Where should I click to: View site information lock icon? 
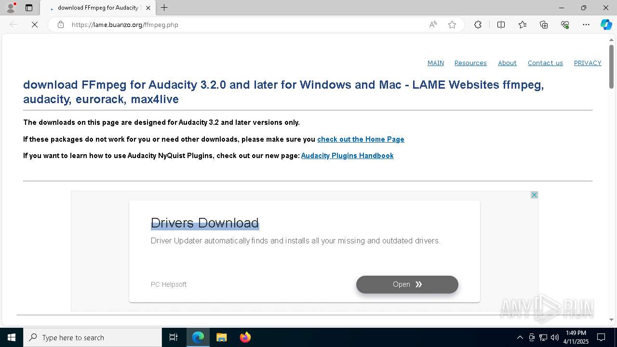coord(61,25)
